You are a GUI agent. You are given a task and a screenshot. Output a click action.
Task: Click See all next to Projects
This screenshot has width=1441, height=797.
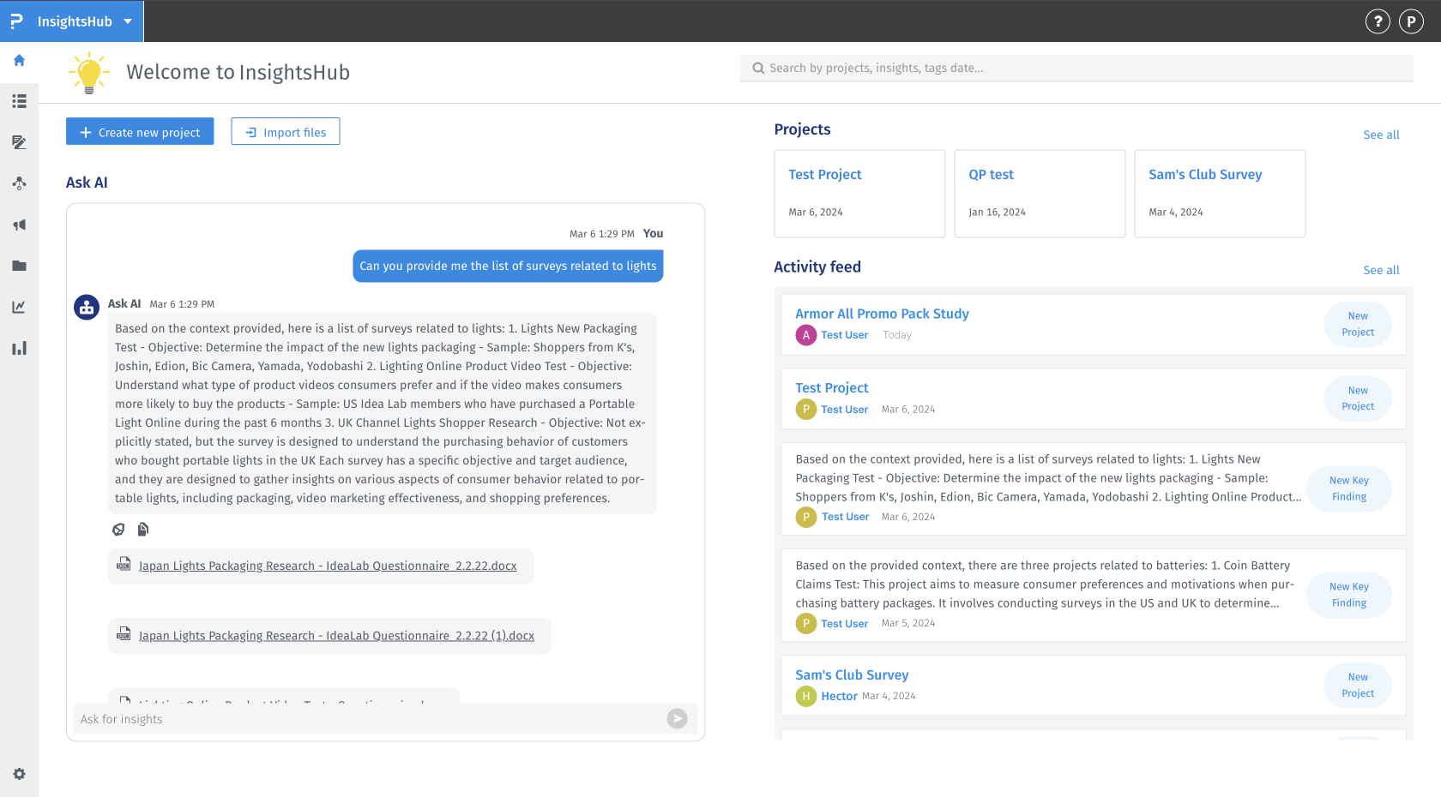click(1381, 135)
